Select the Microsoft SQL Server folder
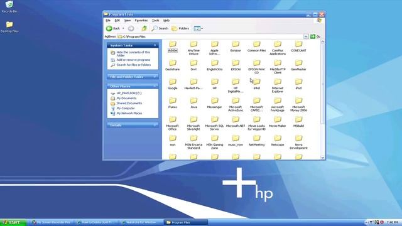This screenshot has width=402, height=226. (214, 123)
